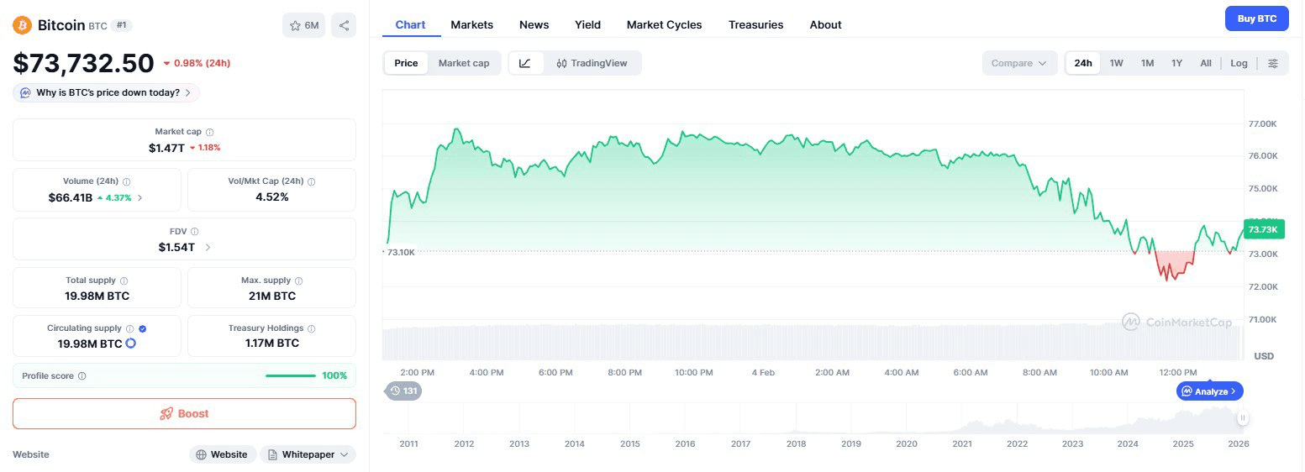Switch chart to Market cap view
The width and height of the screenshot is (1305, 472).
point(463,63)
